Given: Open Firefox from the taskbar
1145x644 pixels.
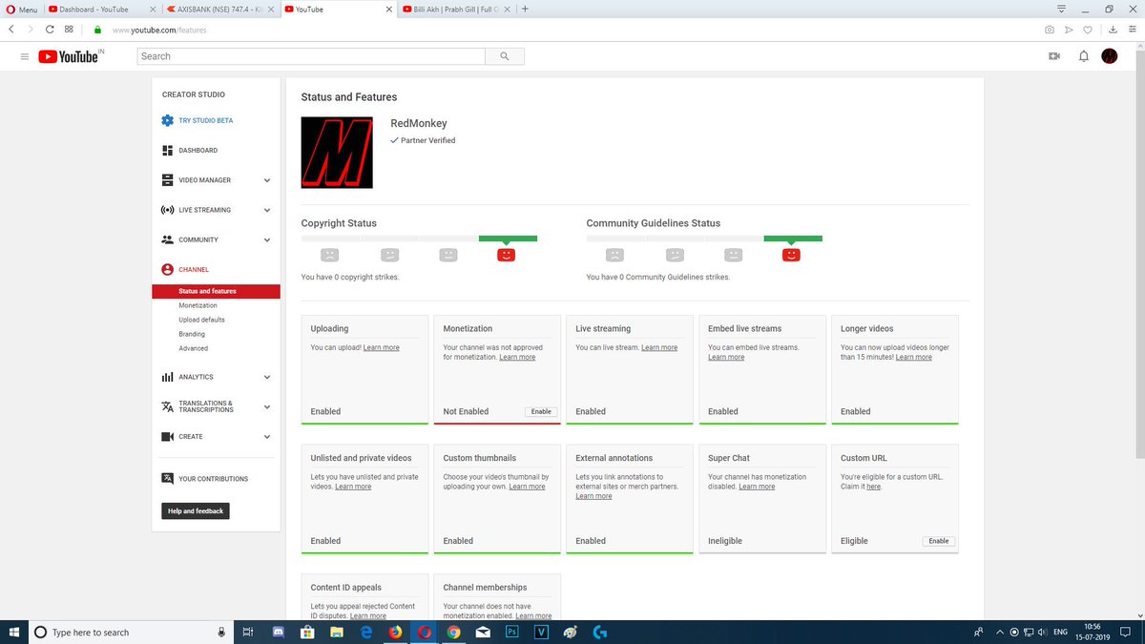Looking at the screenshot, I should (395, 632).
